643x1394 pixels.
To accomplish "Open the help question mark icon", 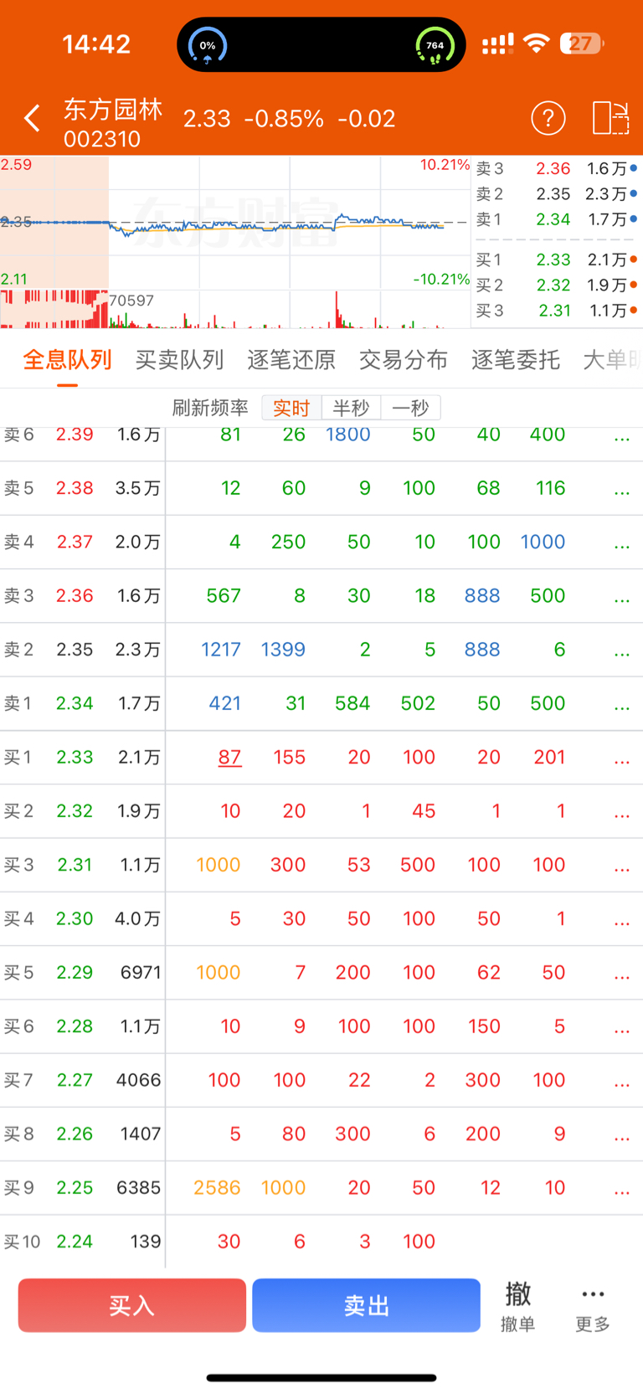I will [548, 118].
